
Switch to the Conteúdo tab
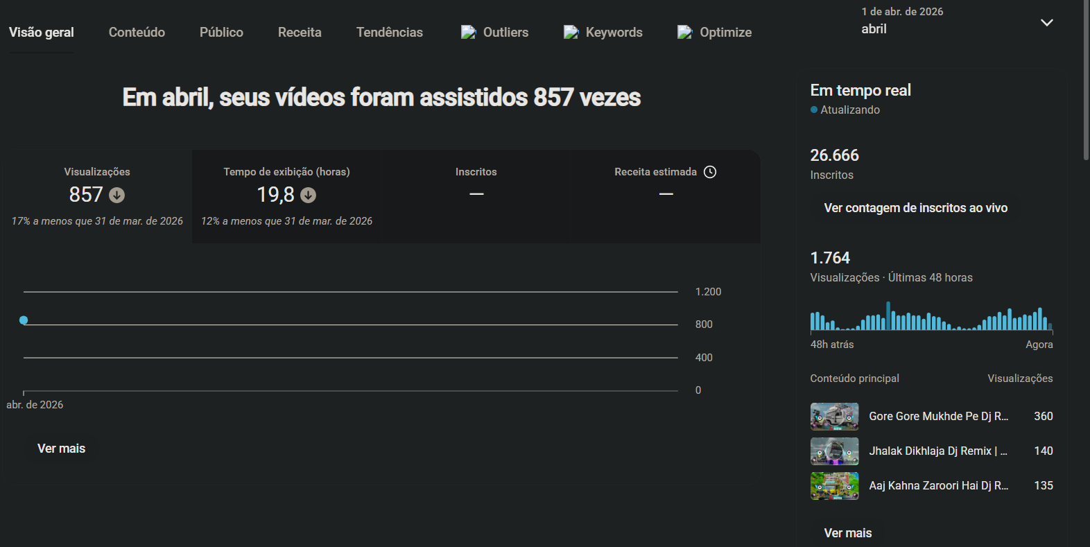point(137,33)
